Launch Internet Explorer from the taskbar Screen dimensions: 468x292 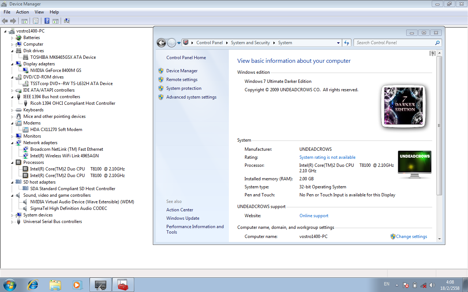[x=33, y=285]
